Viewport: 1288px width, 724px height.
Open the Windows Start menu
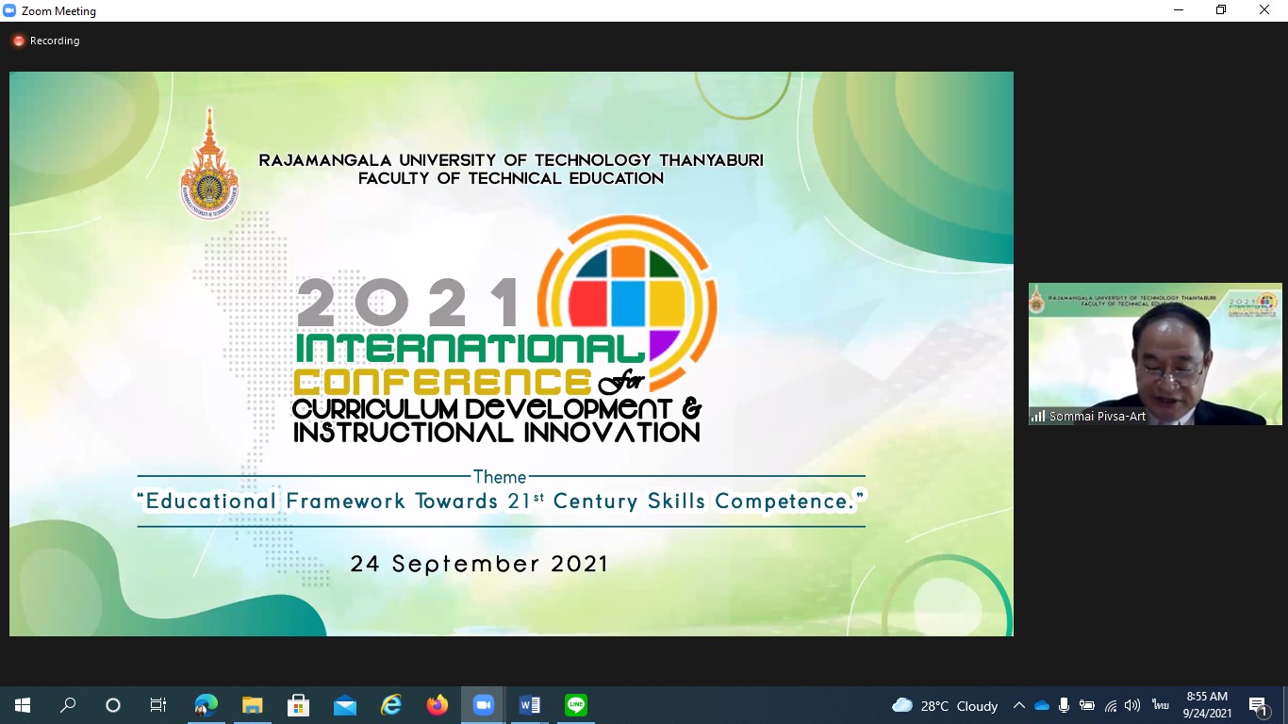coord(22,705)
